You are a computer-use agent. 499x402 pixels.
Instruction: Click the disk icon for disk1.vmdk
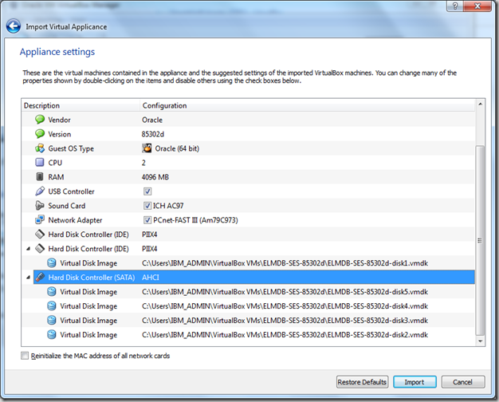pos(52,262)
